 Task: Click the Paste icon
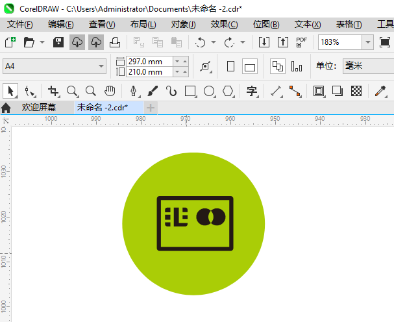click(177, 42)
